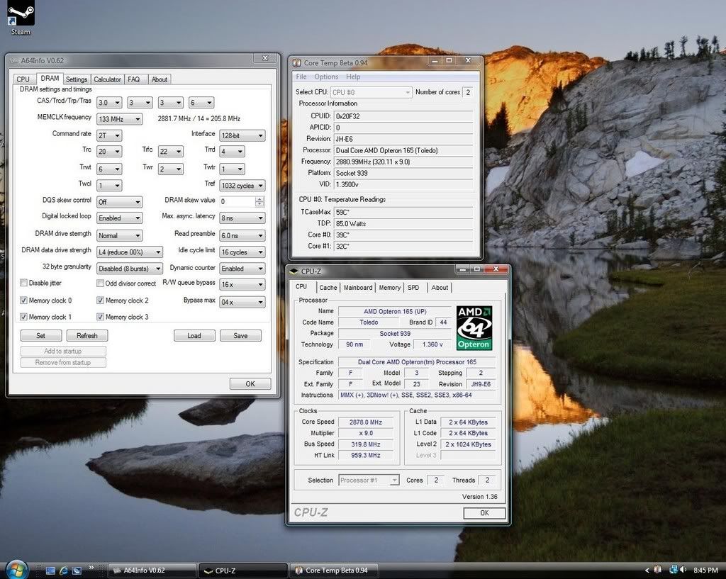Open Read preamble 6.0 ns dropdown
This screenshot has width=726, height=579.
click(242, 235)
